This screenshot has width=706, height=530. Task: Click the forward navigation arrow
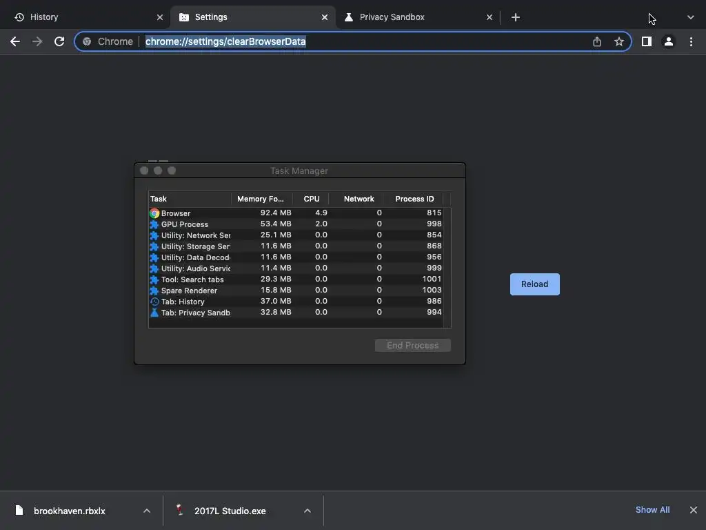click(x=37, y=41)
